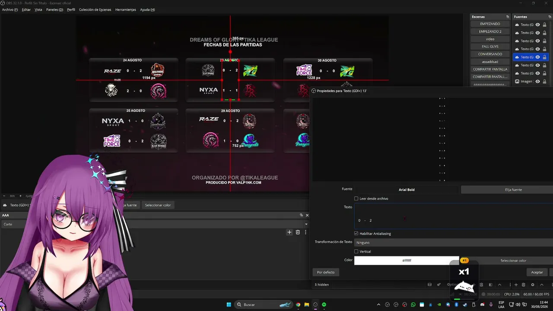Lock the highlighted Texto (GDI+) source
This screenshot has width=553, height=311.
tap(544, 57)
